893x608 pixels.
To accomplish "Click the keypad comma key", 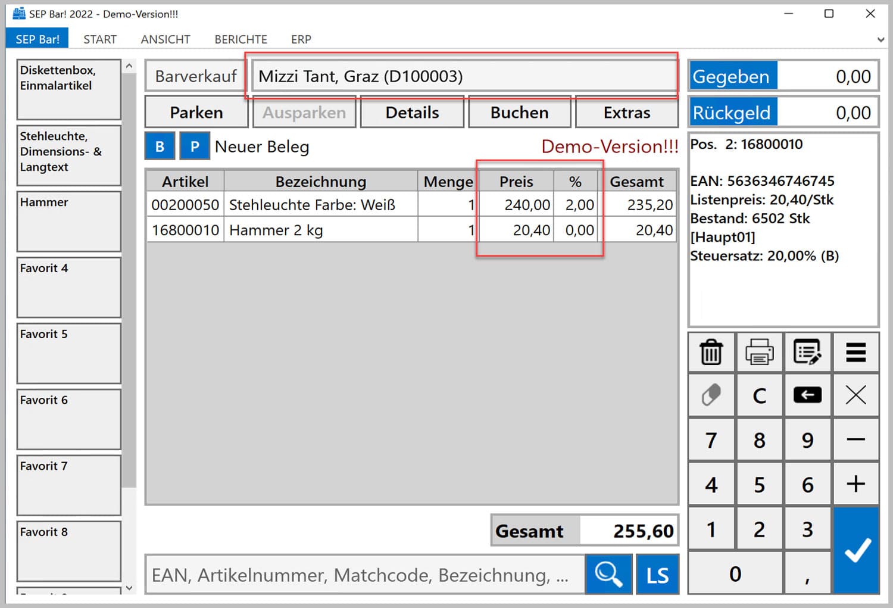I will coord(808,573).
